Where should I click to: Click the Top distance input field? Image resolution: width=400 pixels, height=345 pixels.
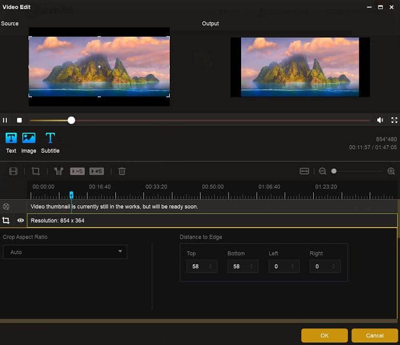(202, 267)
